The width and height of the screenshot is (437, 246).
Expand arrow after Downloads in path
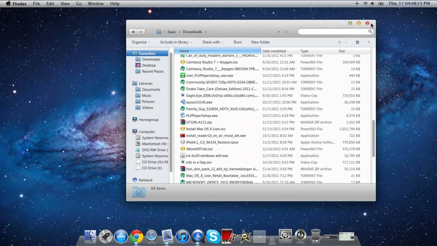point(206,32)
